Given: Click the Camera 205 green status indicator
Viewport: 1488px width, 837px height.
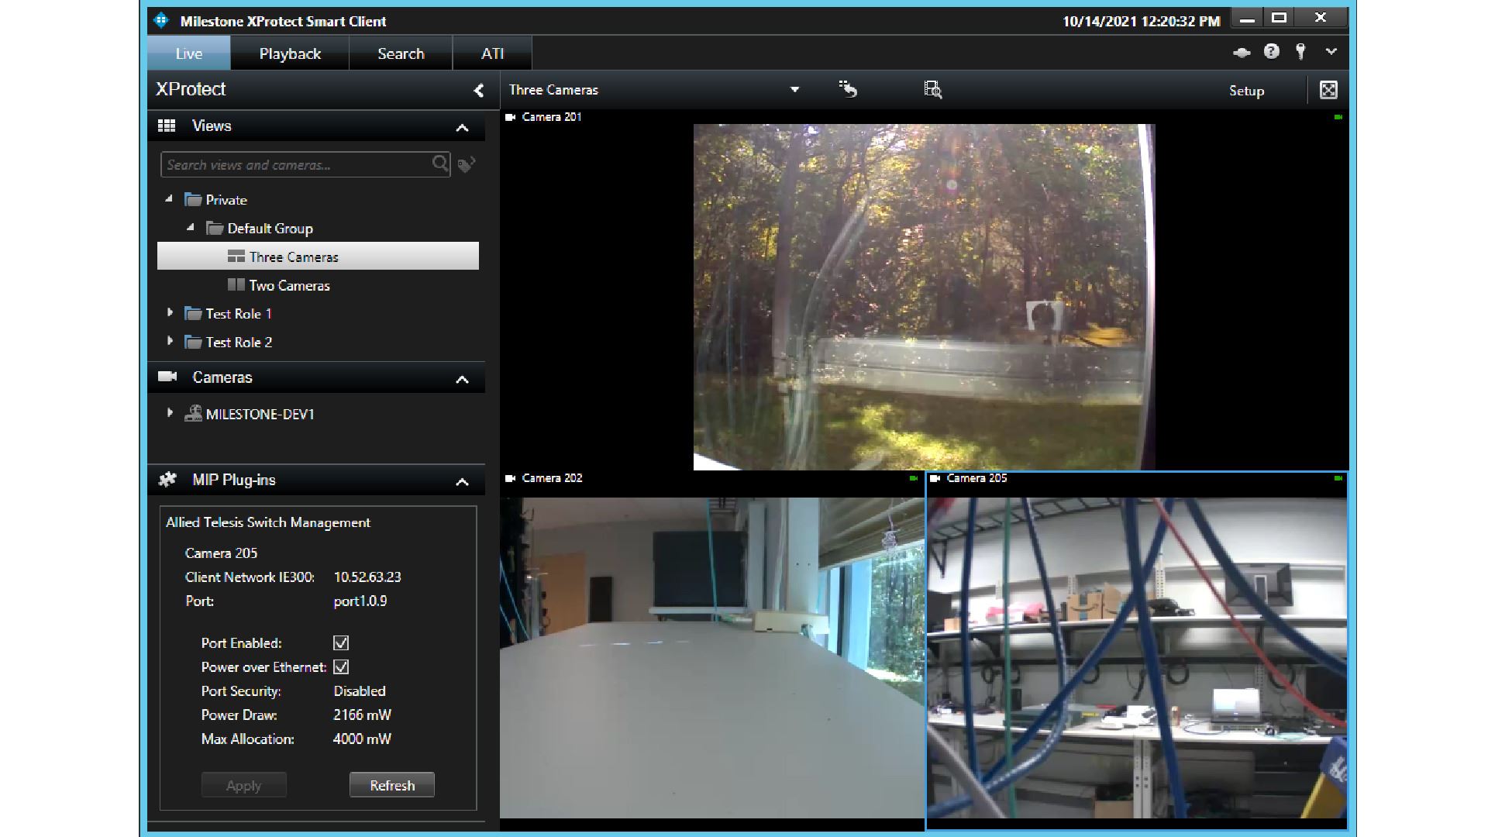Looking at the screenshot, I should [x=1338, y=478].
